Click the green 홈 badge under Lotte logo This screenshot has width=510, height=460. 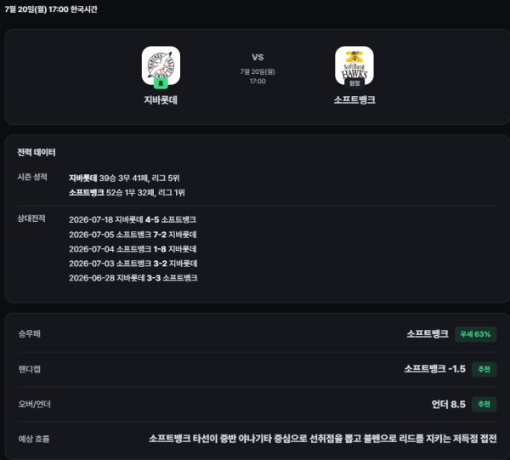tap(161, 83)
